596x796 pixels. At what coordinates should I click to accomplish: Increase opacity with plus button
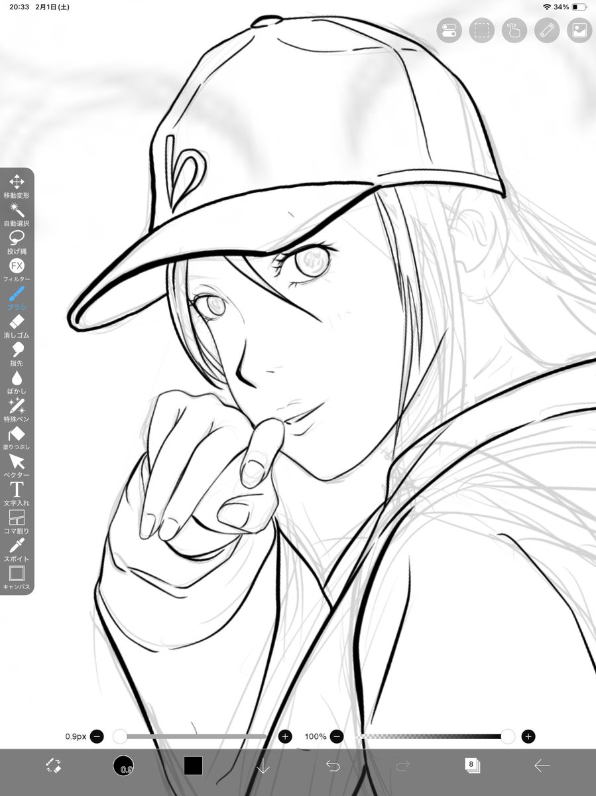point(528,736)
